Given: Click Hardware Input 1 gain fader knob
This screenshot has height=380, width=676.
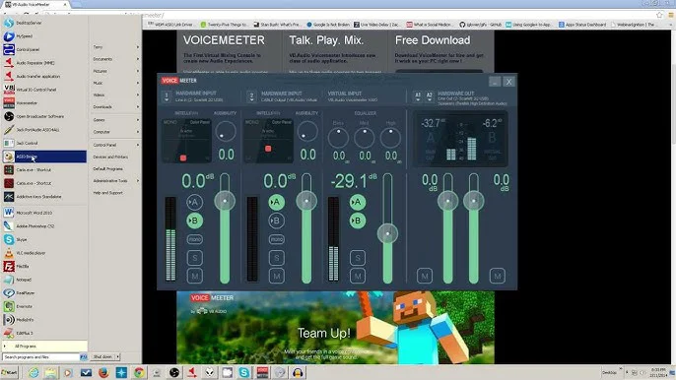Looking at the screenshot, I should point(225,201).
